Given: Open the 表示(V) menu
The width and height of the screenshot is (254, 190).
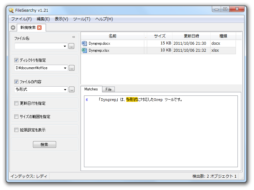Looking at the screenshot, I should click(x=62, y=19).
